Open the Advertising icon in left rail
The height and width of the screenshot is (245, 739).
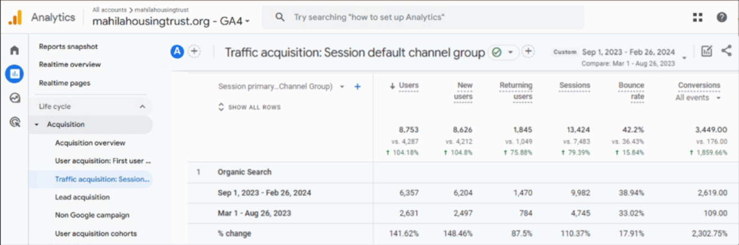(x=15, y=122)
